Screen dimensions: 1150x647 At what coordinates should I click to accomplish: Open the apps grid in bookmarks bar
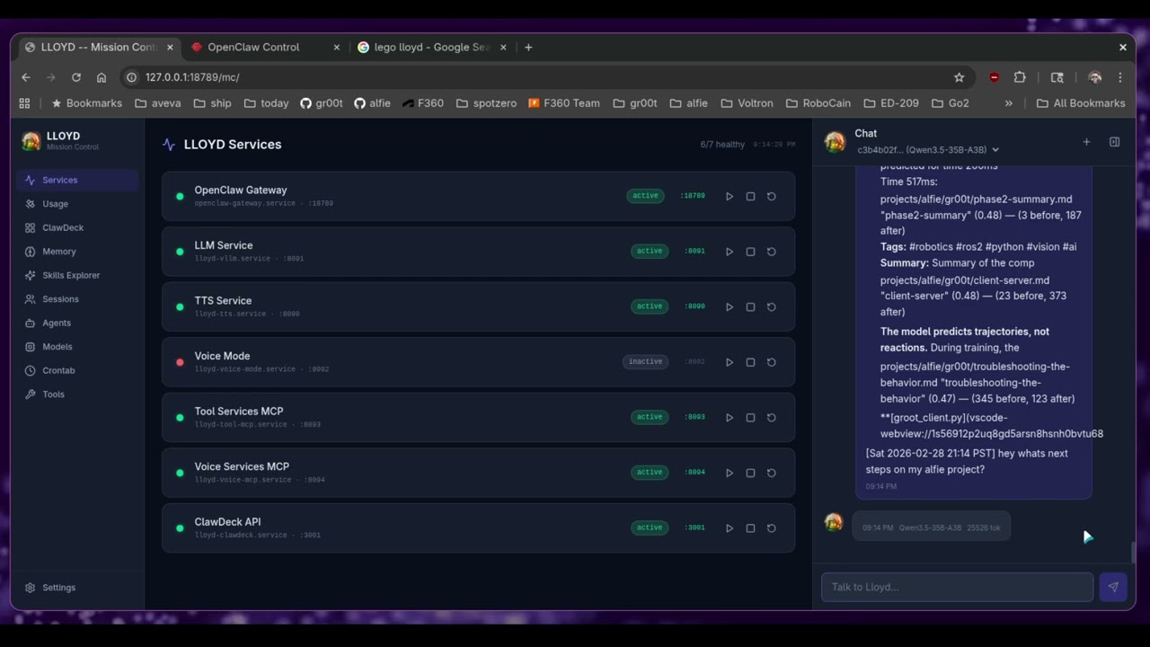tap(24, 103)
